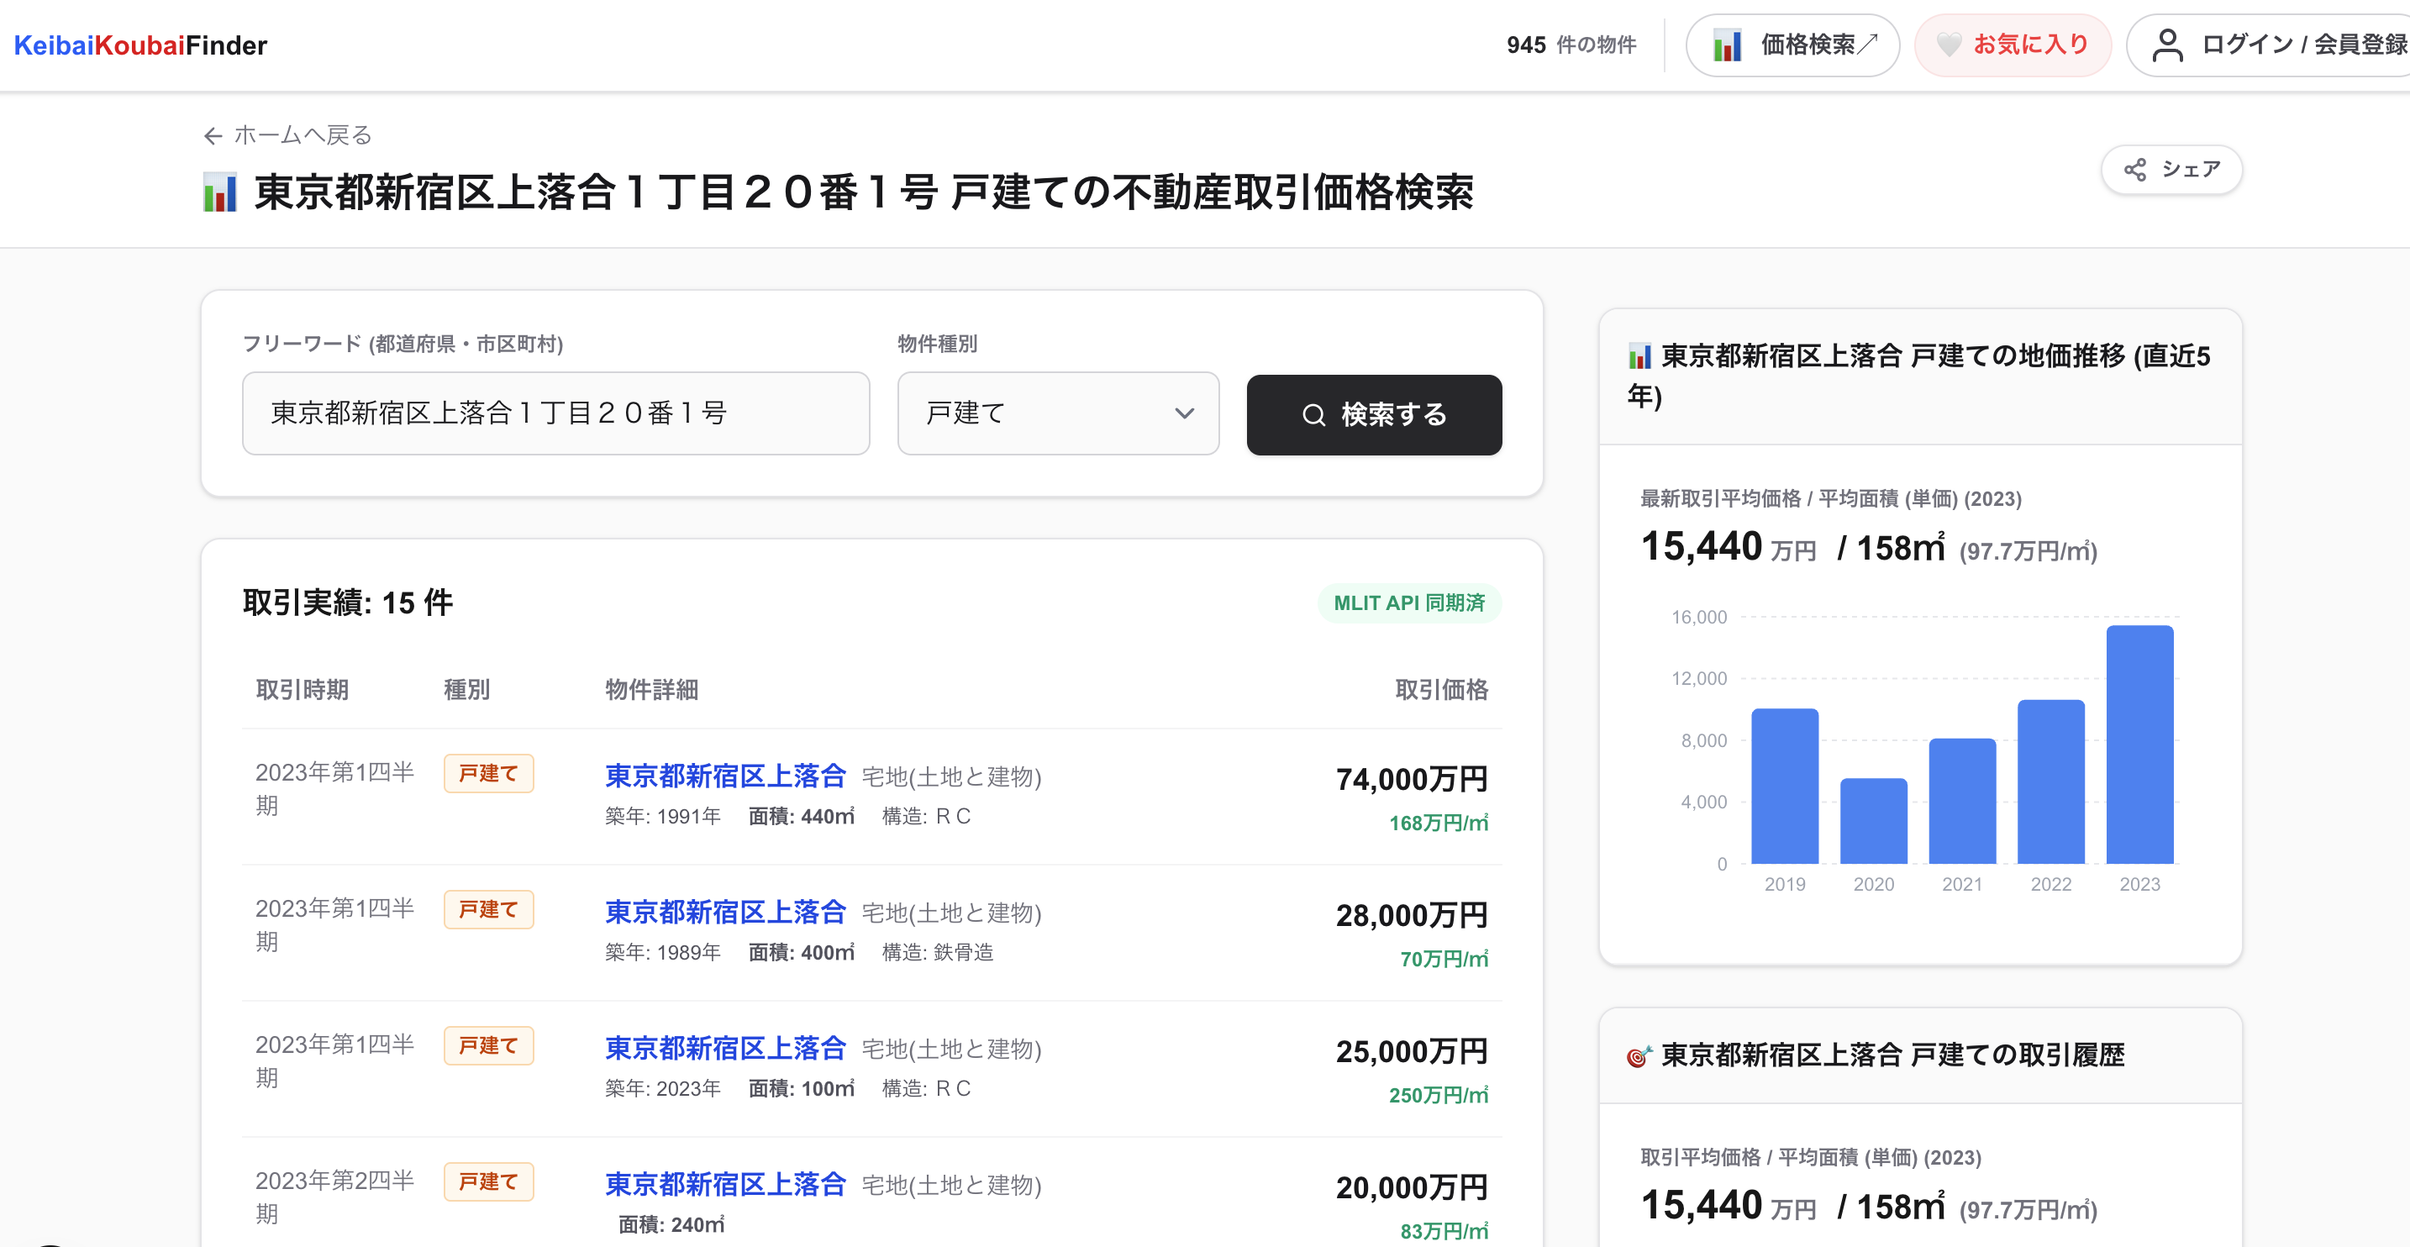Click the 取引時期 column header
The width and height of the screenshot is (2410, 1247).
click(303, 689)
